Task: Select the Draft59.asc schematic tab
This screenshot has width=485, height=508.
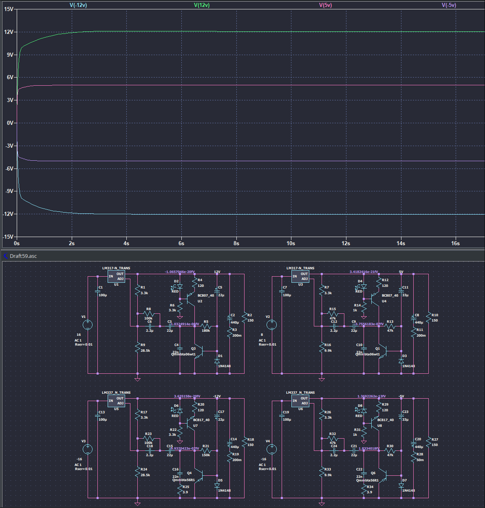Action: pyautogui.click(x=23, y=256)
